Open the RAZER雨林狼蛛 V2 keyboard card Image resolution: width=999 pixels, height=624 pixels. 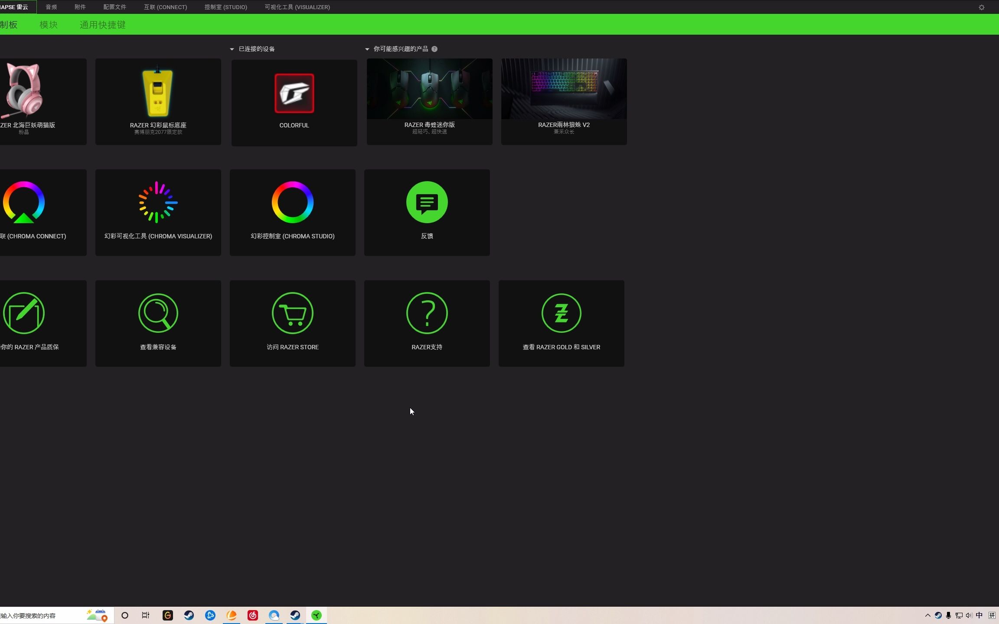564,102
